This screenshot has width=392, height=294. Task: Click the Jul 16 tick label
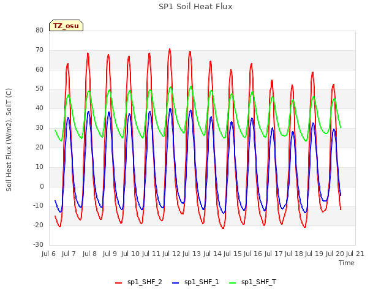253,254
